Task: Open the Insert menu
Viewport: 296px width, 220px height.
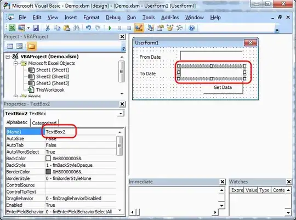Action: coord(71,18)
